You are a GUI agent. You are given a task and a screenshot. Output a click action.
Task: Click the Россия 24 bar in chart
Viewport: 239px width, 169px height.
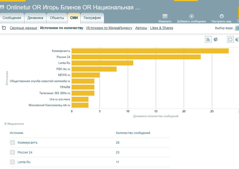(136, 57)
